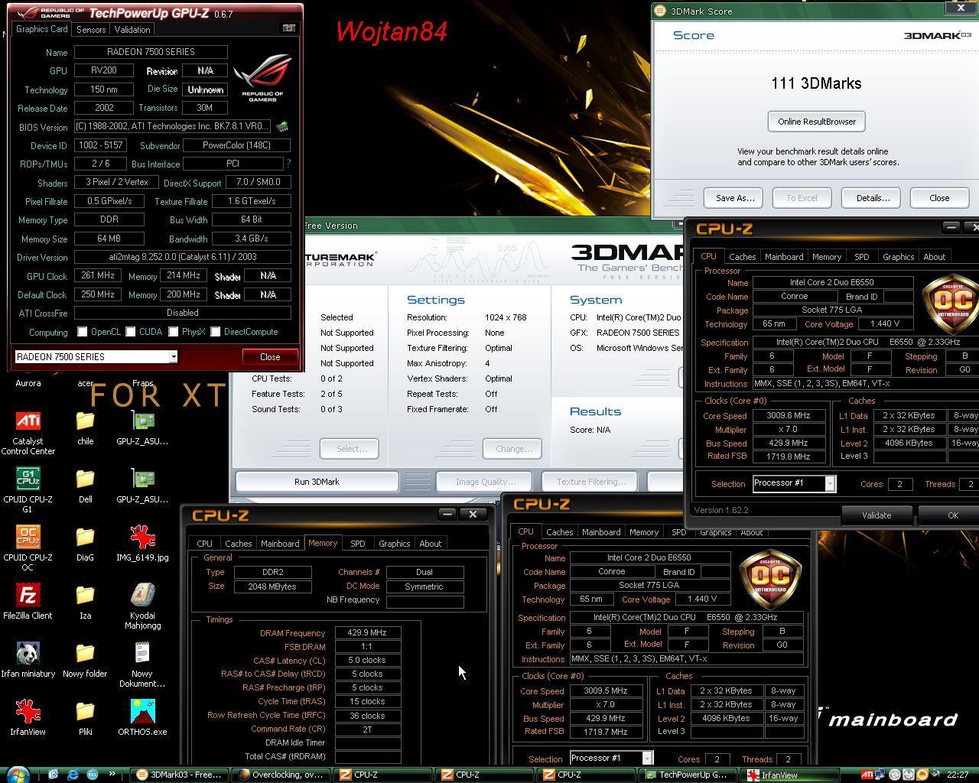Open SPD tab in Memory CPU-Z window
Image resolution: width=979 pixels, height=783 pixels.
[x=357, y=544]
